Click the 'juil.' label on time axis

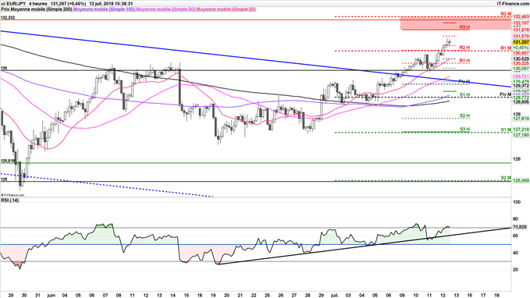(334, 295)
